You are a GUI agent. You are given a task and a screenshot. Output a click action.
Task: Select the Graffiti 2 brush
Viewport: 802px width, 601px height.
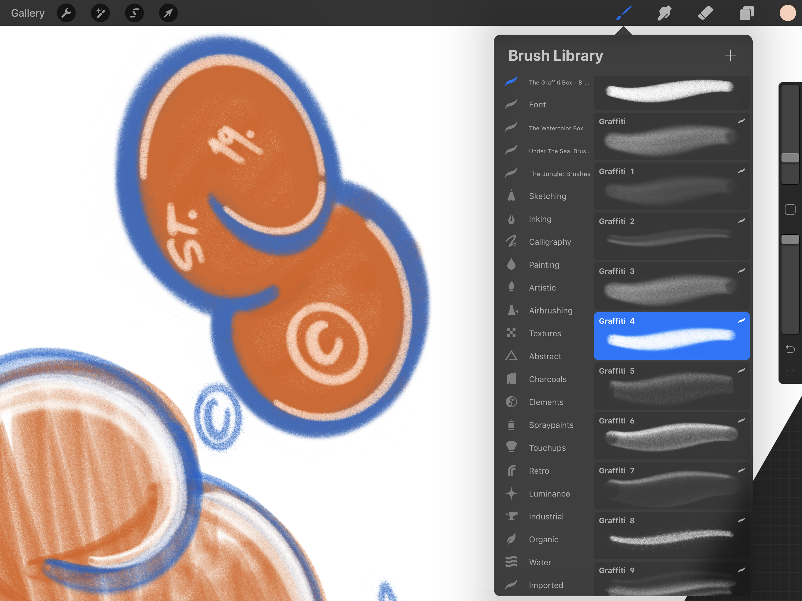coord(671,236)
